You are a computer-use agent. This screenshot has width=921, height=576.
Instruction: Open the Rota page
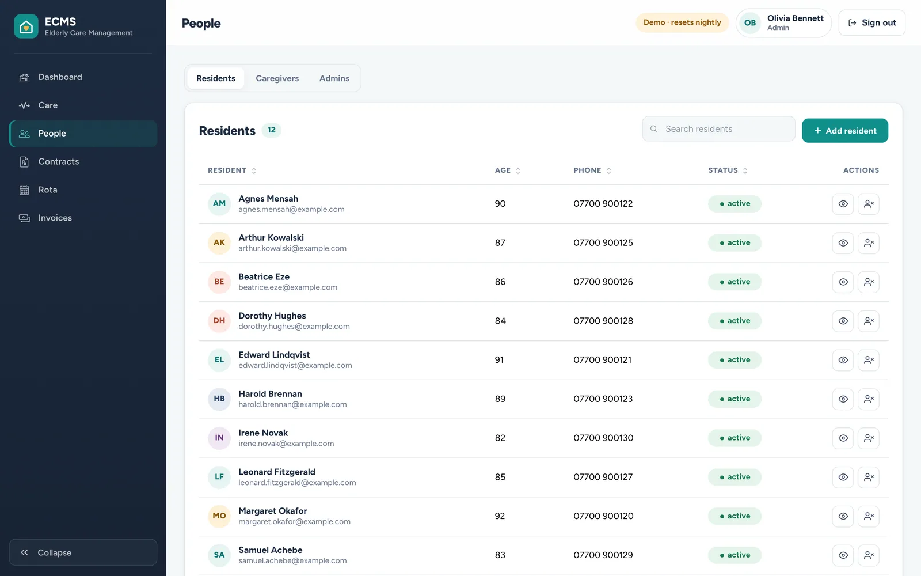(83, 190)
